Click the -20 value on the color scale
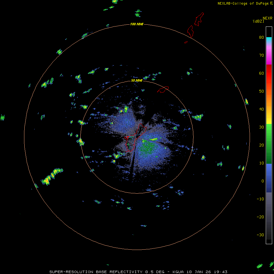This screenshot has width=274, height=274. click(260, 217)
